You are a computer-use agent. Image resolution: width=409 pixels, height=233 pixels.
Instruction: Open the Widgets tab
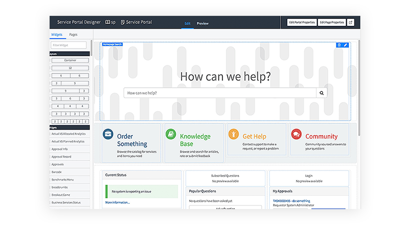pyautogui.click(x=57, y=34)
